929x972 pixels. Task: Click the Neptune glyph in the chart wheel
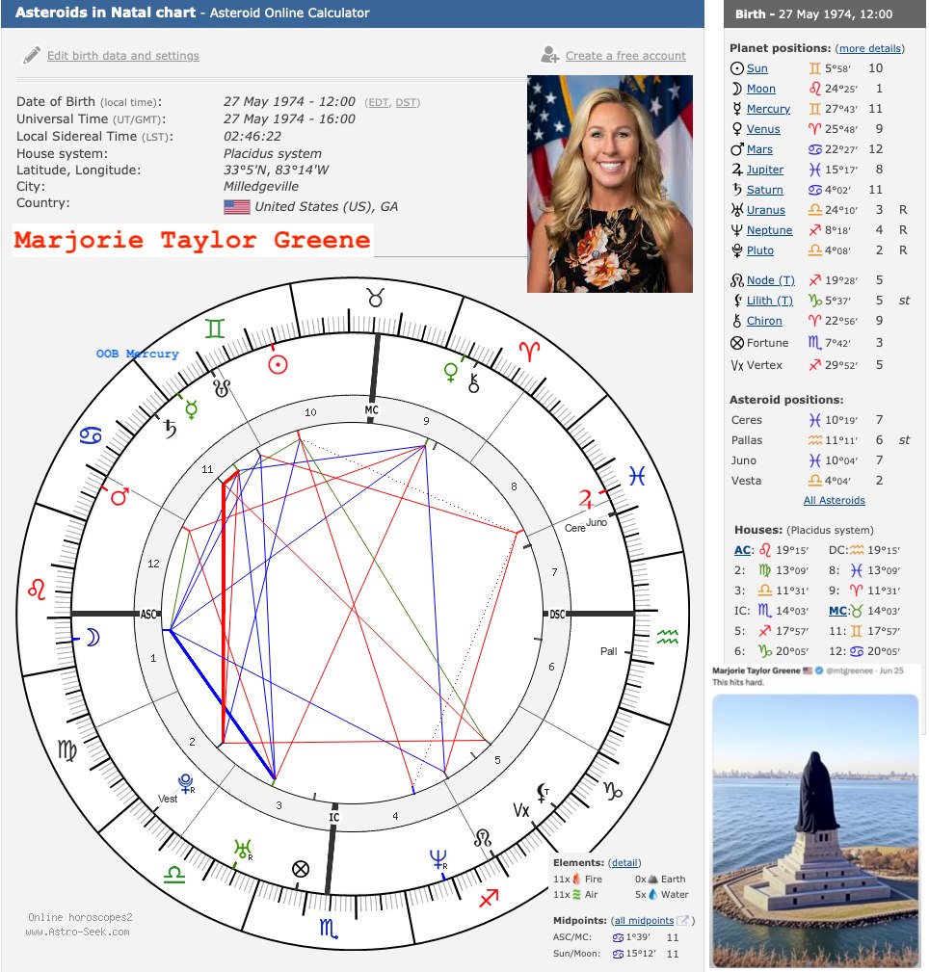click(438, 859)
